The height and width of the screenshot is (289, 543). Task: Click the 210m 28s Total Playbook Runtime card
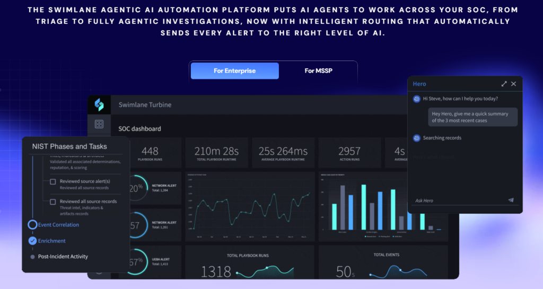(x=216, y=153)
